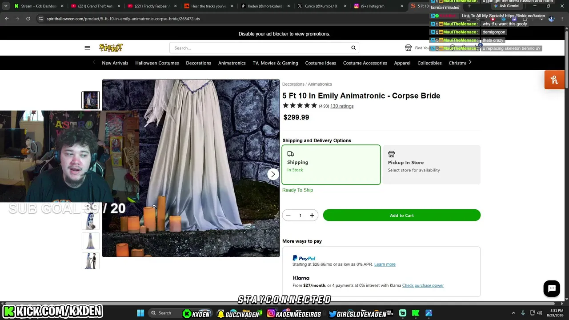The width and height of the screenshot is (569, 320).
Task: Switch to Grand Theft Auto YouTube tab
Action: coord(95,6)
